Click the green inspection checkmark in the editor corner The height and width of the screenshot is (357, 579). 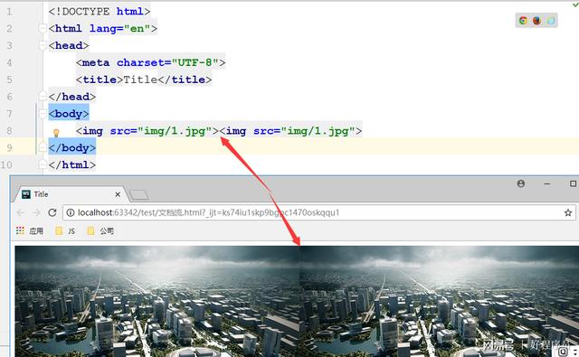pyautogui.click(x=575, y=5)
